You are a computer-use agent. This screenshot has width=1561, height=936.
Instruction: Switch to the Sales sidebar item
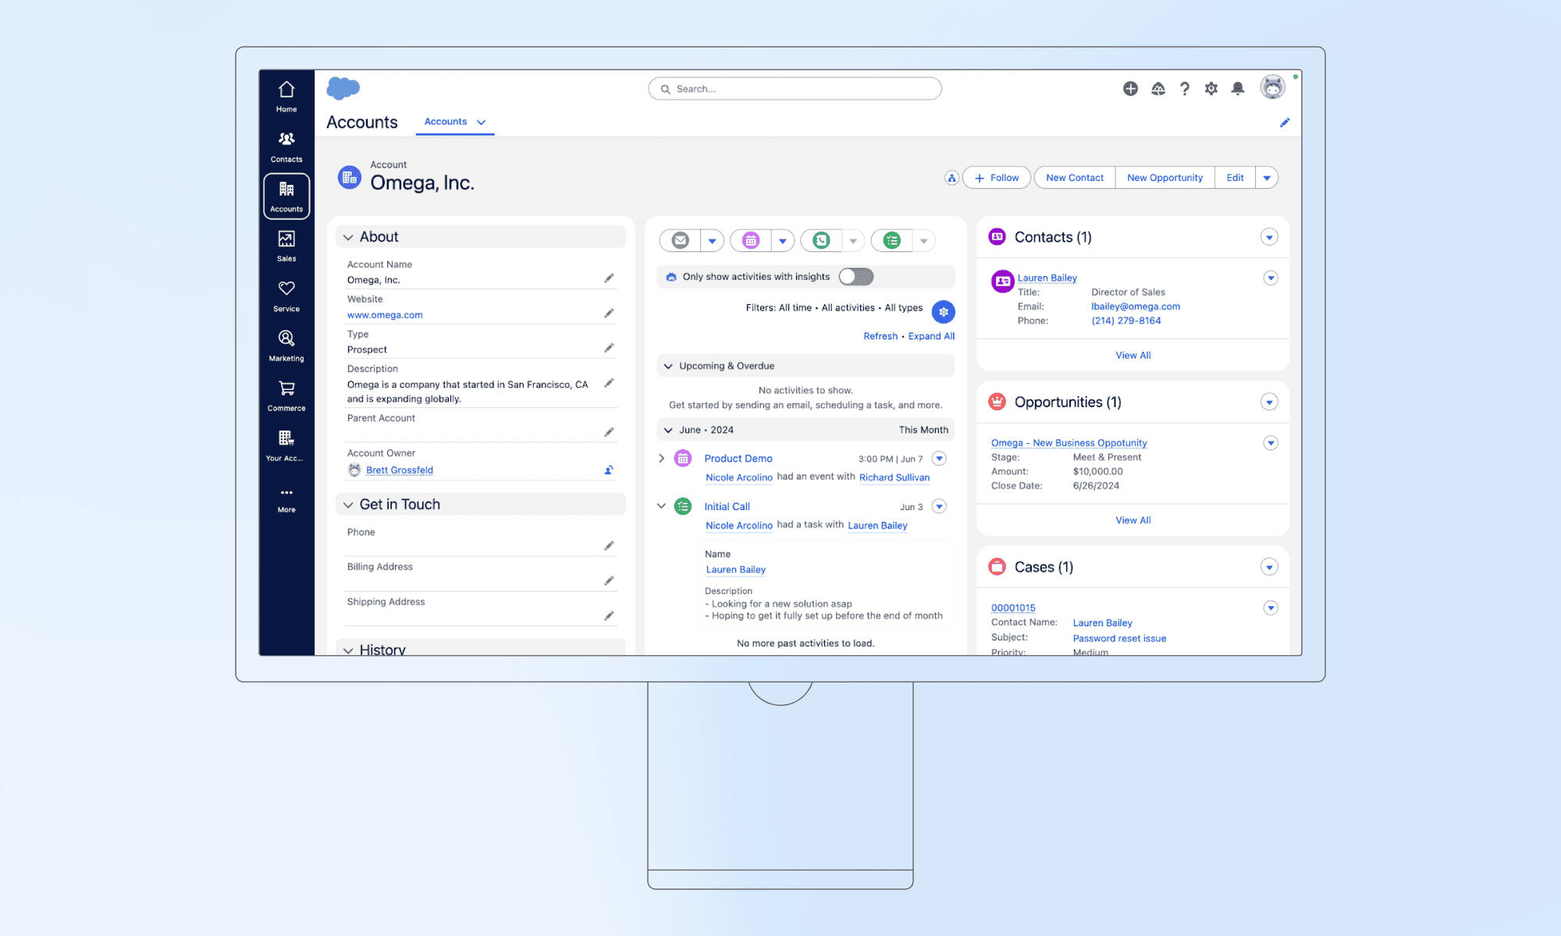(x=286, y=246)
